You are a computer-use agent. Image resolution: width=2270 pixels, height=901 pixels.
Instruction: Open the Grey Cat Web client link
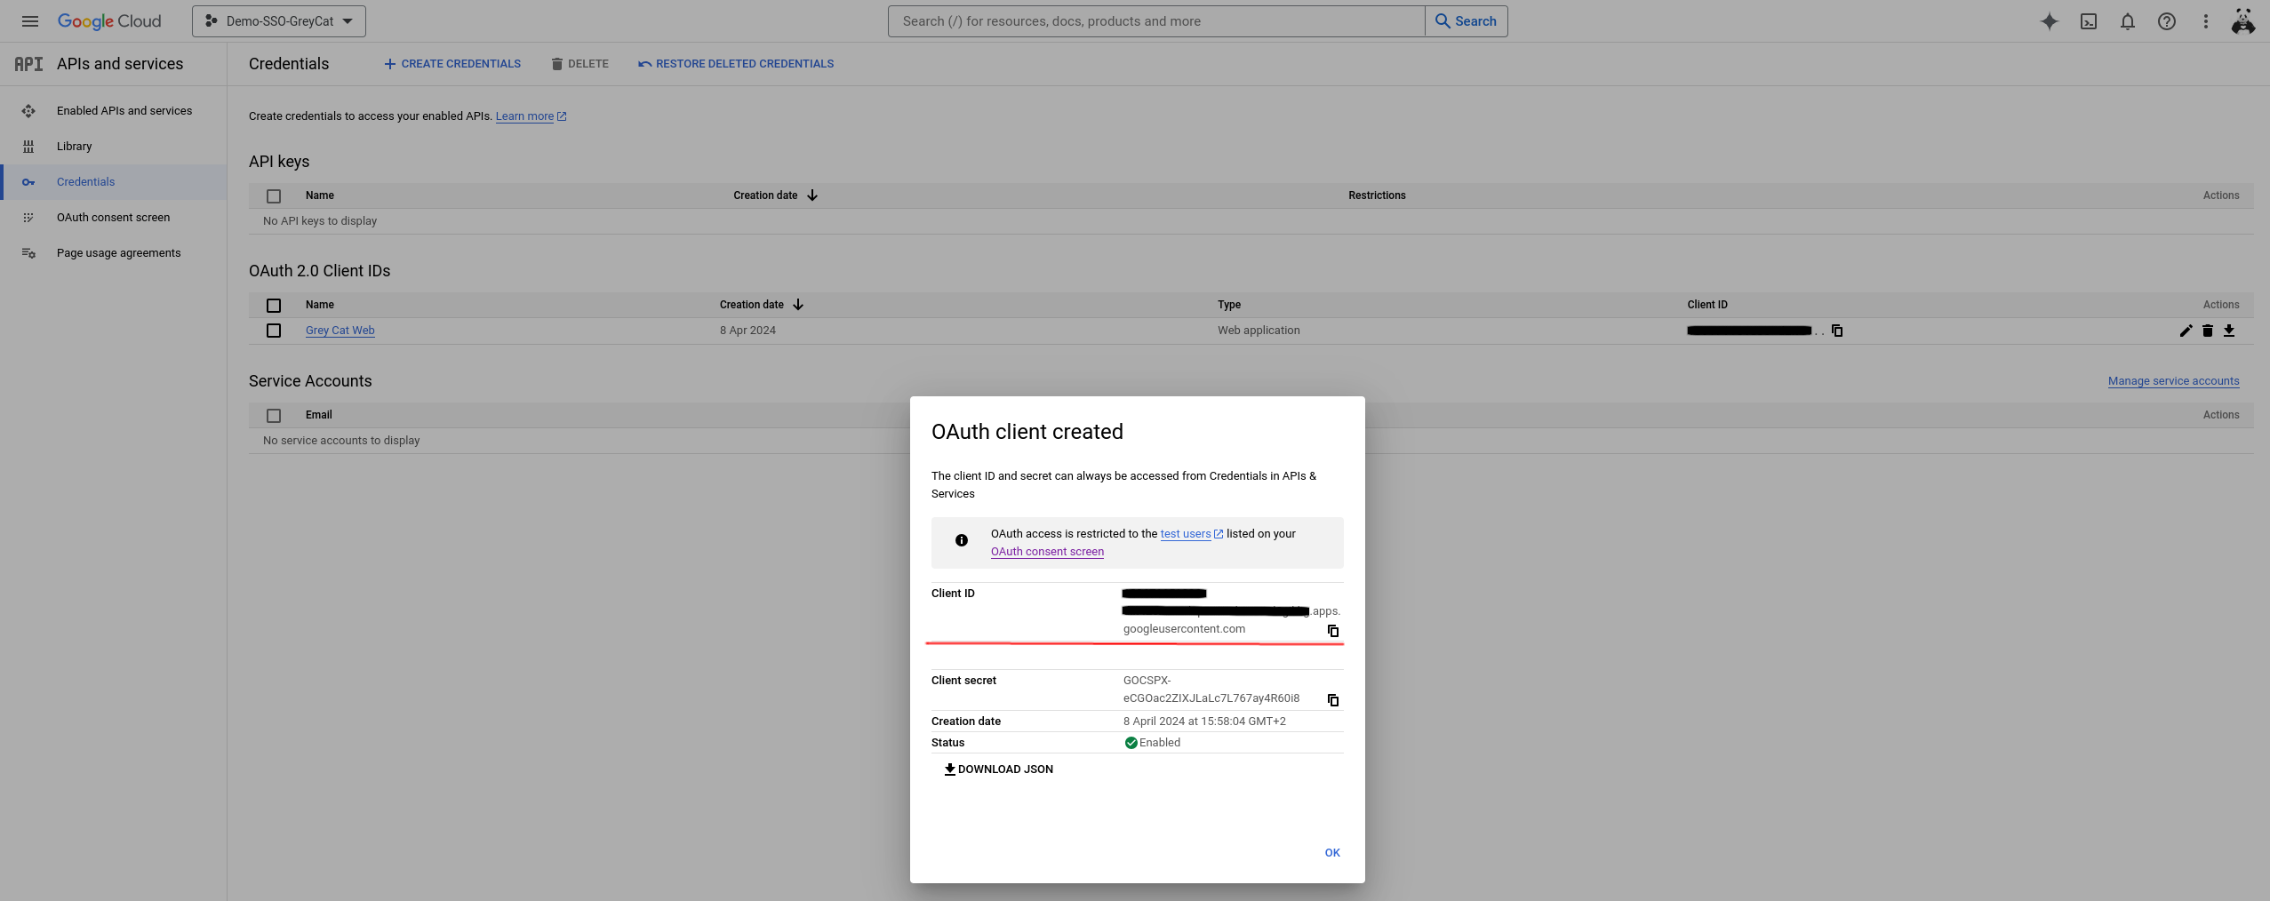pyautogui.click(x=340, y=331)
